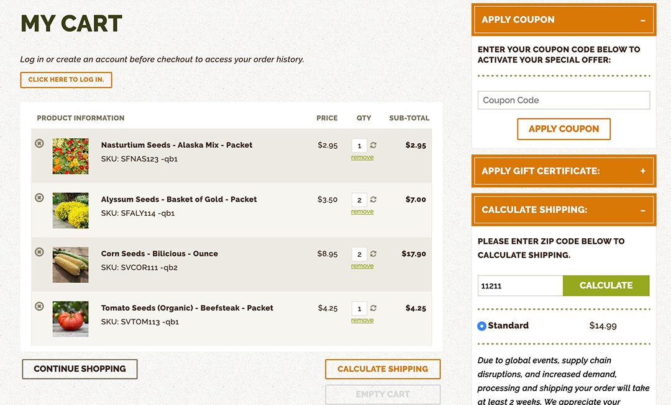Refresh quantity for Tomato Seeds row
The image size is (671, 405).
[373, 308]
